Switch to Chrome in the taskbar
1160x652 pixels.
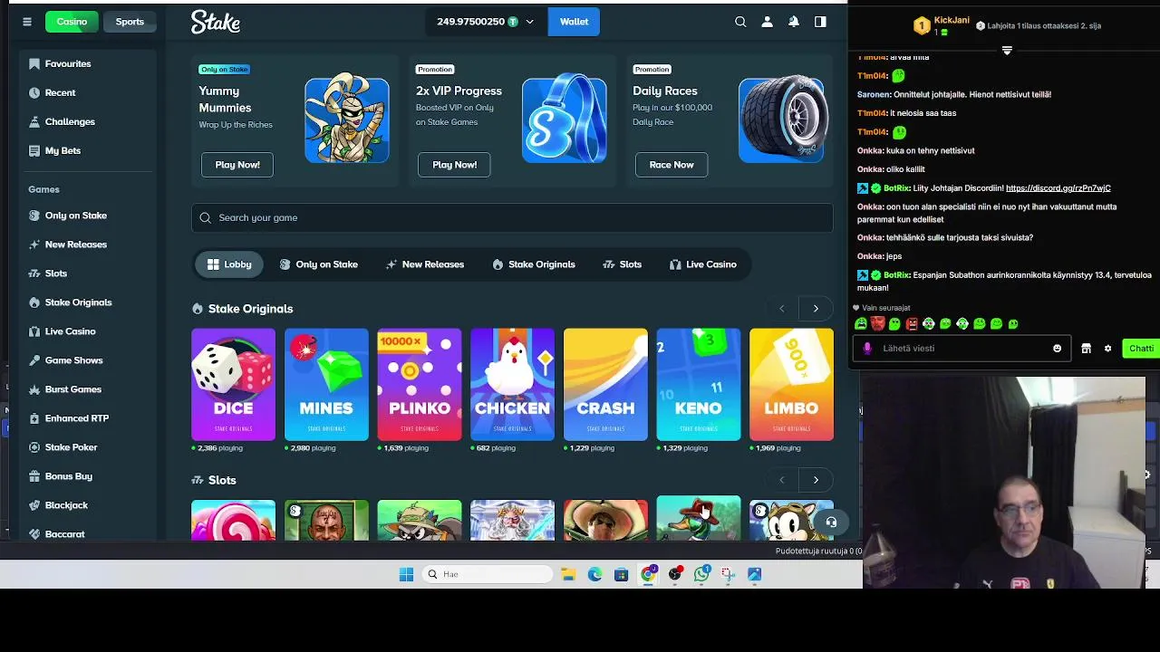[x=648, y=574]
